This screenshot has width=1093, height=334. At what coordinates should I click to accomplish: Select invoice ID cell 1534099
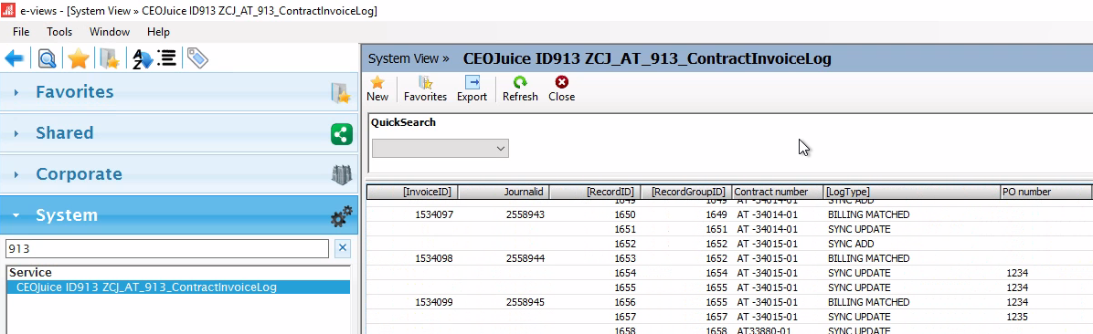point(434,302)
